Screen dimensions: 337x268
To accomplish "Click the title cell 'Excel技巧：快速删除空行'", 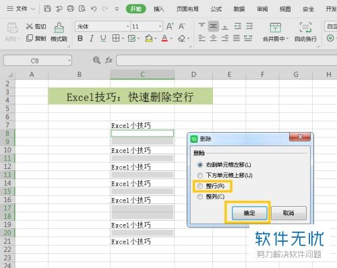I will tap(130, 96).
